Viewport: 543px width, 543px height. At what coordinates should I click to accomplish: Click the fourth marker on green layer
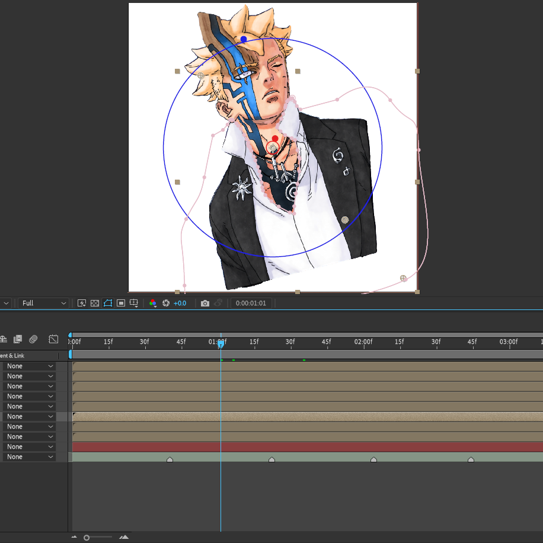471,459
